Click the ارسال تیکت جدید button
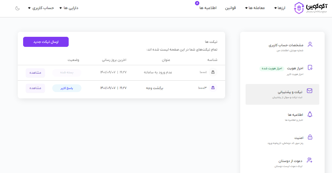 point(46,42)
